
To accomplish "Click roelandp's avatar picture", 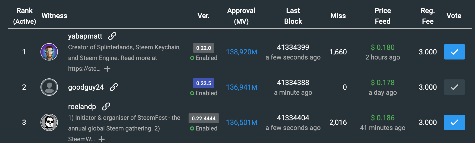I will point(49,122).
